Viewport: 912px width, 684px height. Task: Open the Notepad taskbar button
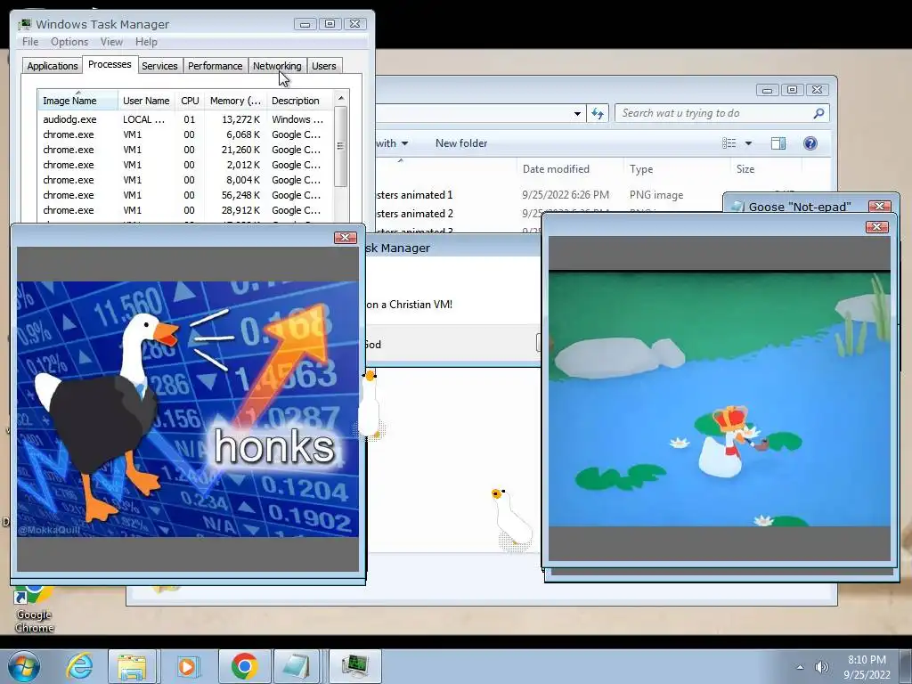click(296, 666)
